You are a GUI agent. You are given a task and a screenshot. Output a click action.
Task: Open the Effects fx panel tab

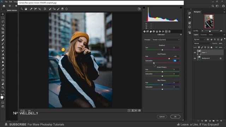163,31
